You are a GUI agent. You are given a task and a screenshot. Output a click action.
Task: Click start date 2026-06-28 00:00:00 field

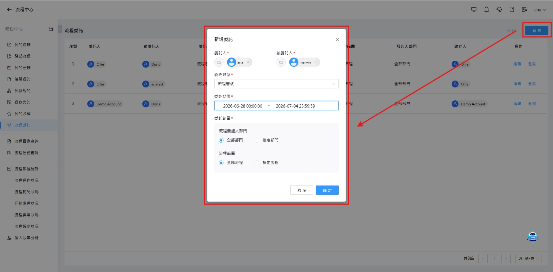click(x=243, y=106)
